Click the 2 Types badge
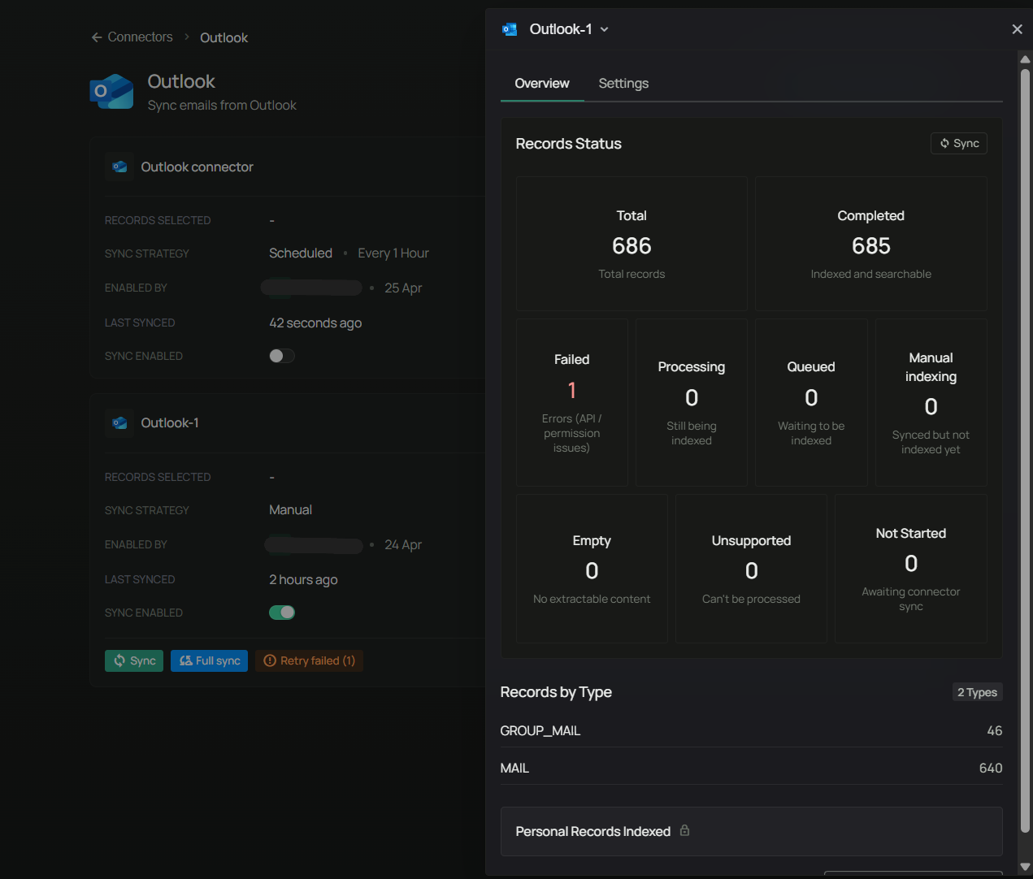 977,692
